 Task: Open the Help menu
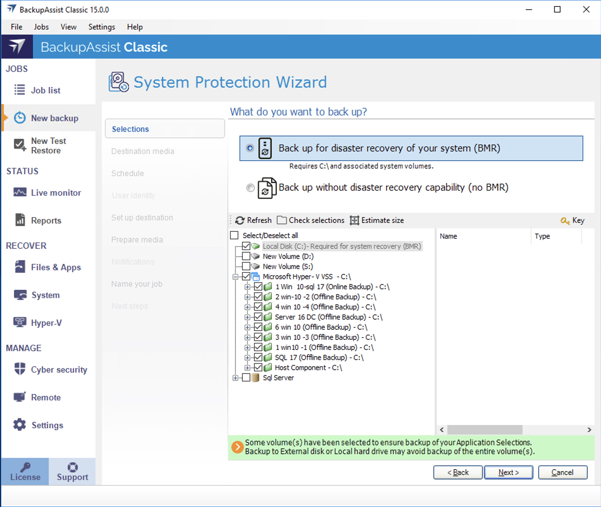(x=135, y=27)
